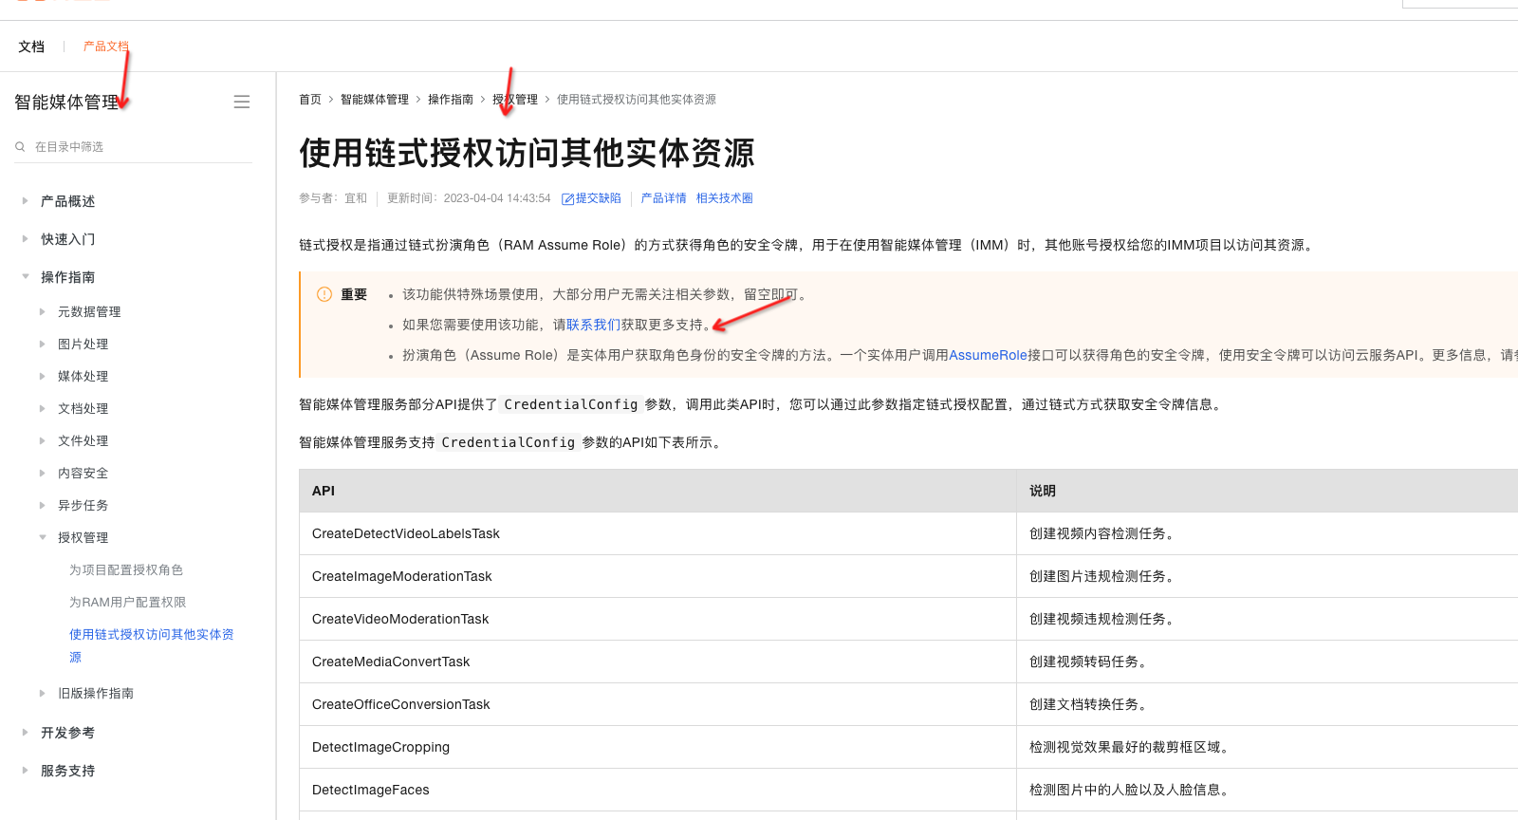Expand the 产品概述 section arrow

pyautogui.click(x=25, y=201)
